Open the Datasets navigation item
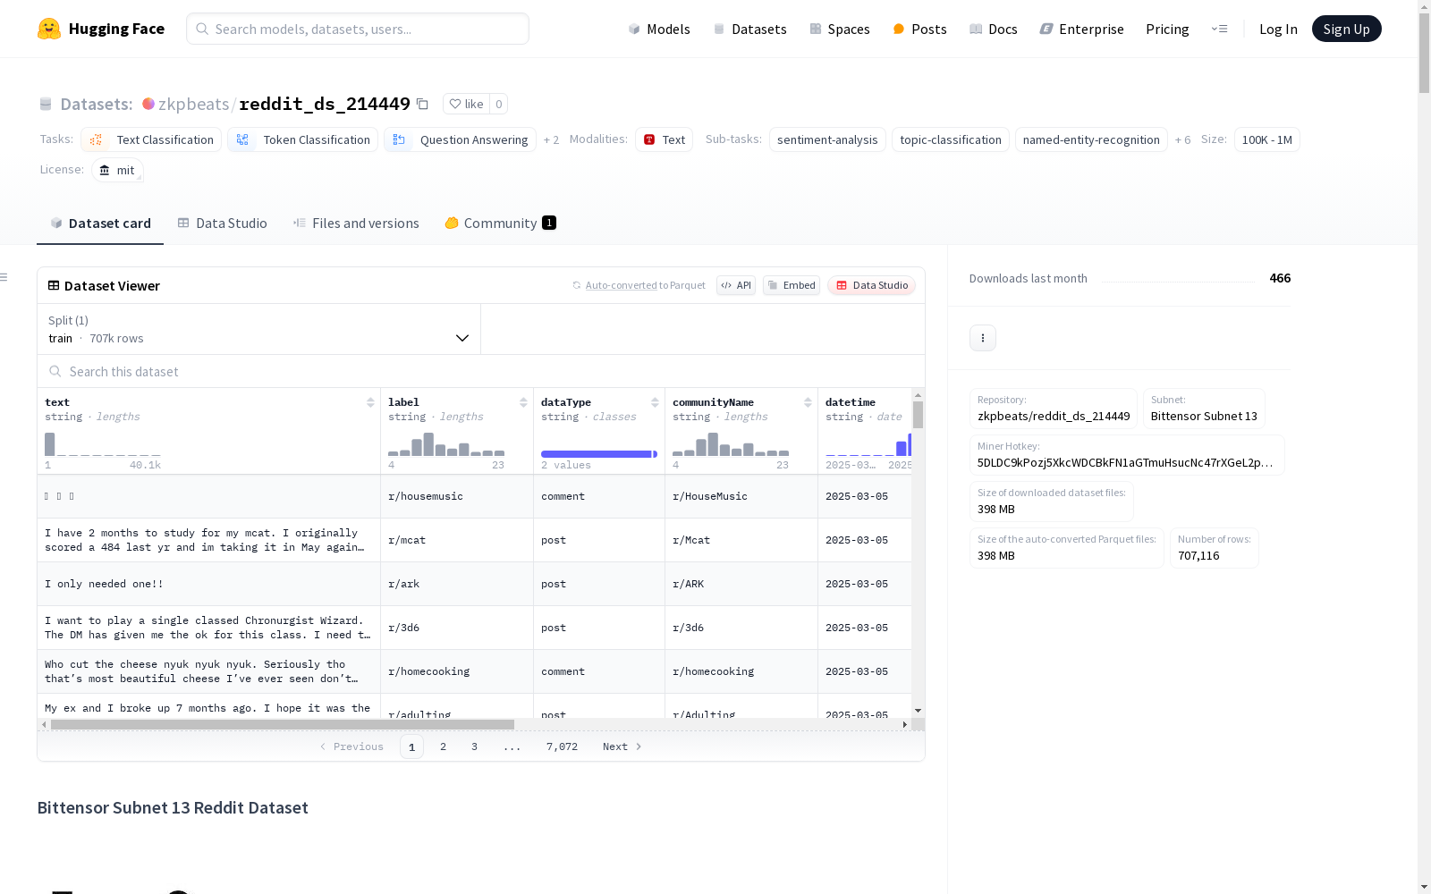Screen dimensions: 1431x894 click(x=749, y=29)
